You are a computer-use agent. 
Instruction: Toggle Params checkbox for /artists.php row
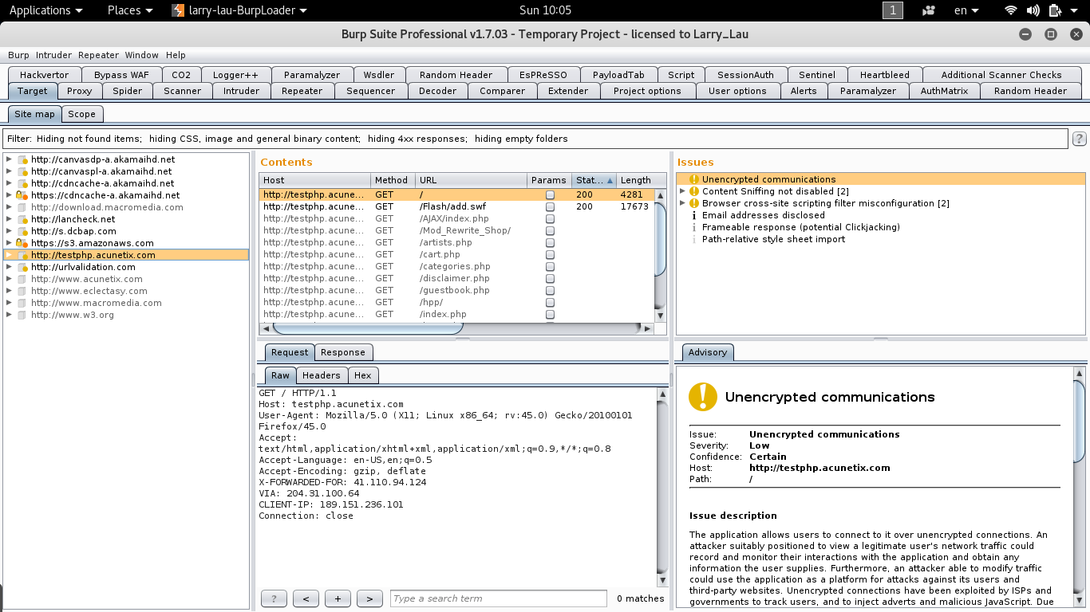550,242
